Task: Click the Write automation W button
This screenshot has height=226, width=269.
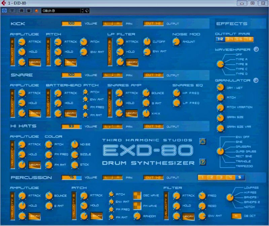Action: point(29,11)
